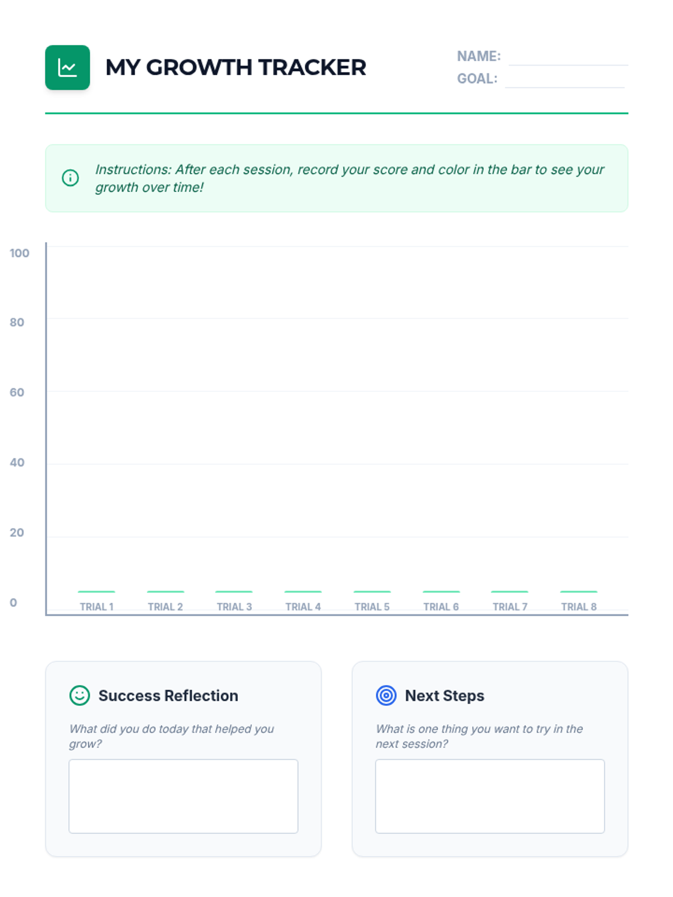Click the Success Reflection heading
The image size is (673, 897).
click(168, 696)
